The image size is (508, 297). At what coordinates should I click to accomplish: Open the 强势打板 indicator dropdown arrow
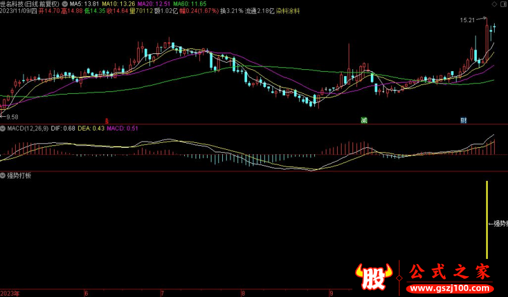tap(3, 175)
